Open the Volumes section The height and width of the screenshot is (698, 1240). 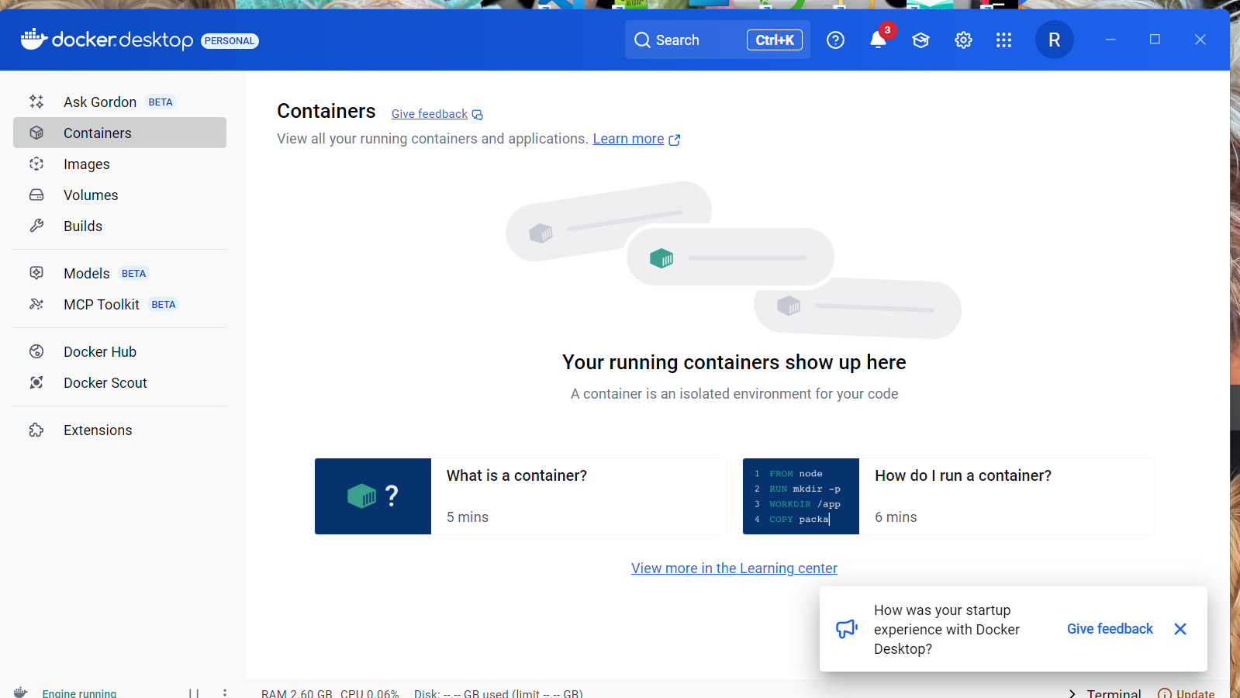point(119,195)
